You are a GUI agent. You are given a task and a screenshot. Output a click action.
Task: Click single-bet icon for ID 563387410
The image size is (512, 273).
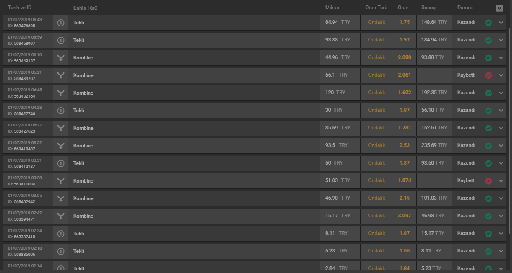tap(61, 234)
